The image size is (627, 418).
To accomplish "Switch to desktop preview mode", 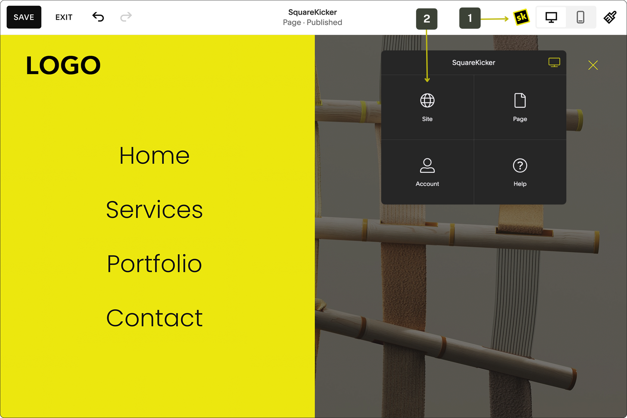I will coord(552,17).
